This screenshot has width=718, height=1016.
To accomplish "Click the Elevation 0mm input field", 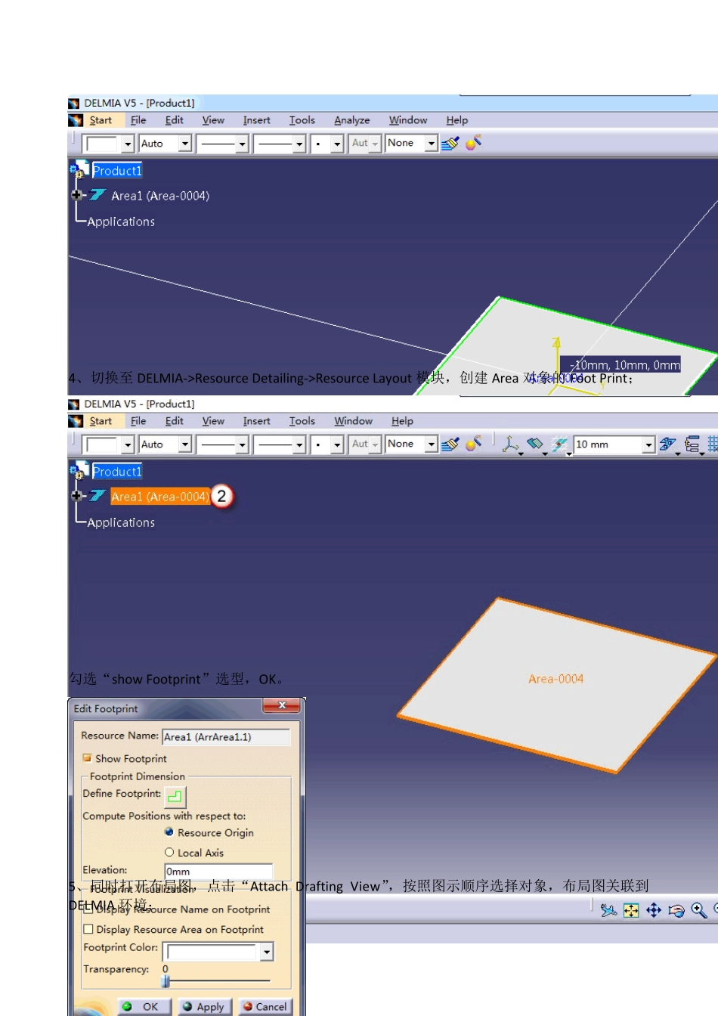I will [218, 872].
